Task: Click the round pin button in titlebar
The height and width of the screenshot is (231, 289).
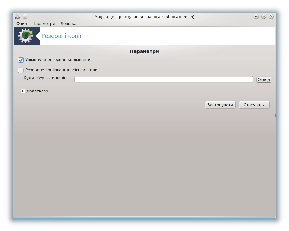Action: point(25,17)
